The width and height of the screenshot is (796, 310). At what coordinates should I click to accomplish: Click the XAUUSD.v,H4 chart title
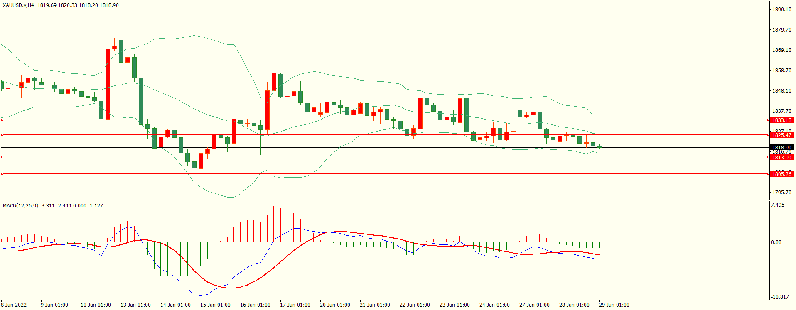point(18,5)
